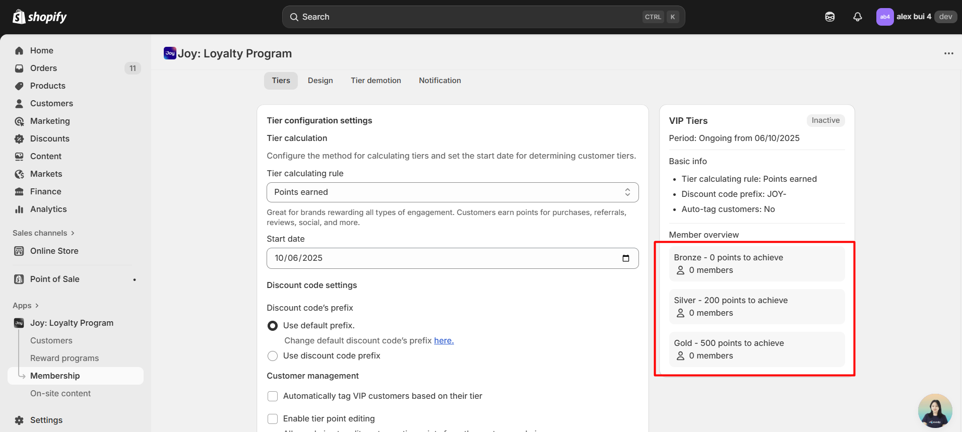Open the notifications bell

pyautogui.click(x=857, y=17)
